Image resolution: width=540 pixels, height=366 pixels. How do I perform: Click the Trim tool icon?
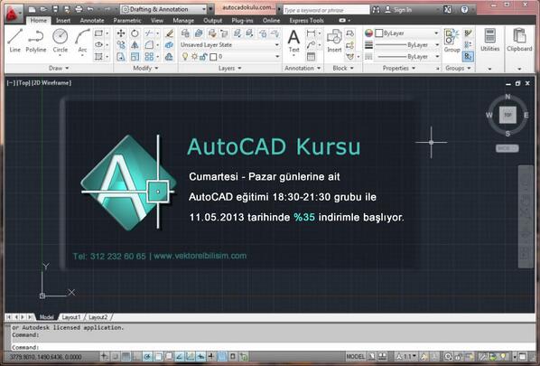[x=149, y=33]
